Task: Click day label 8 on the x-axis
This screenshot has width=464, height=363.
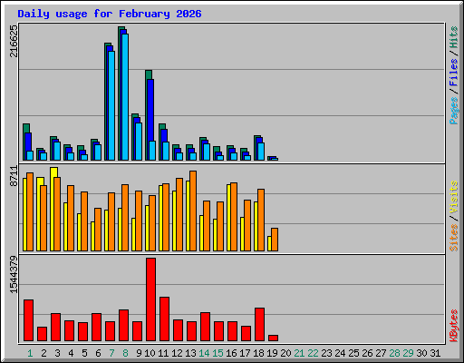Action: point(125,353)
